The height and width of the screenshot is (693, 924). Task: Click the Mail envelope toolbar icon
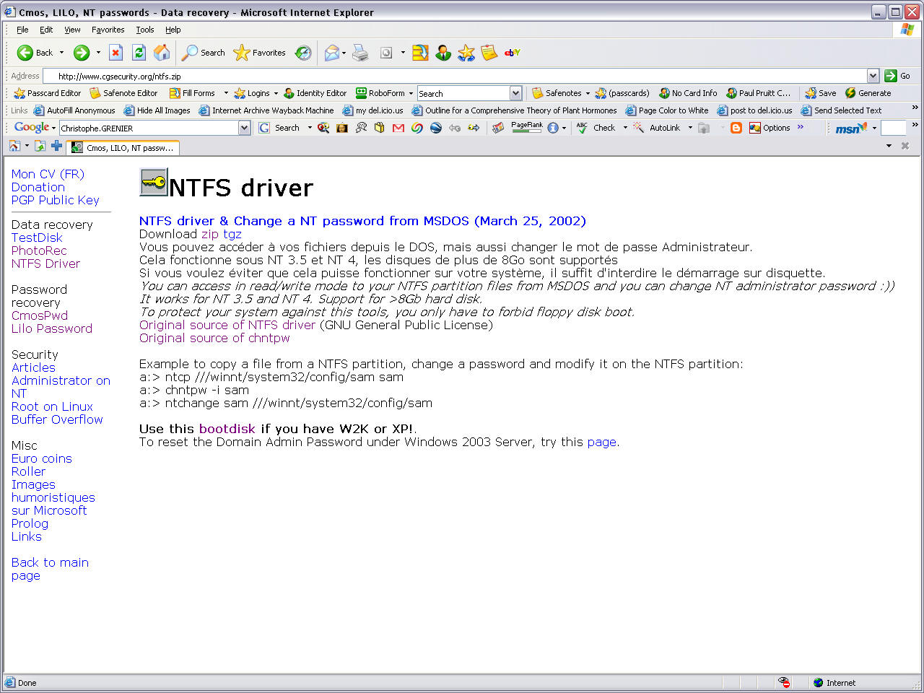point(331,53)
